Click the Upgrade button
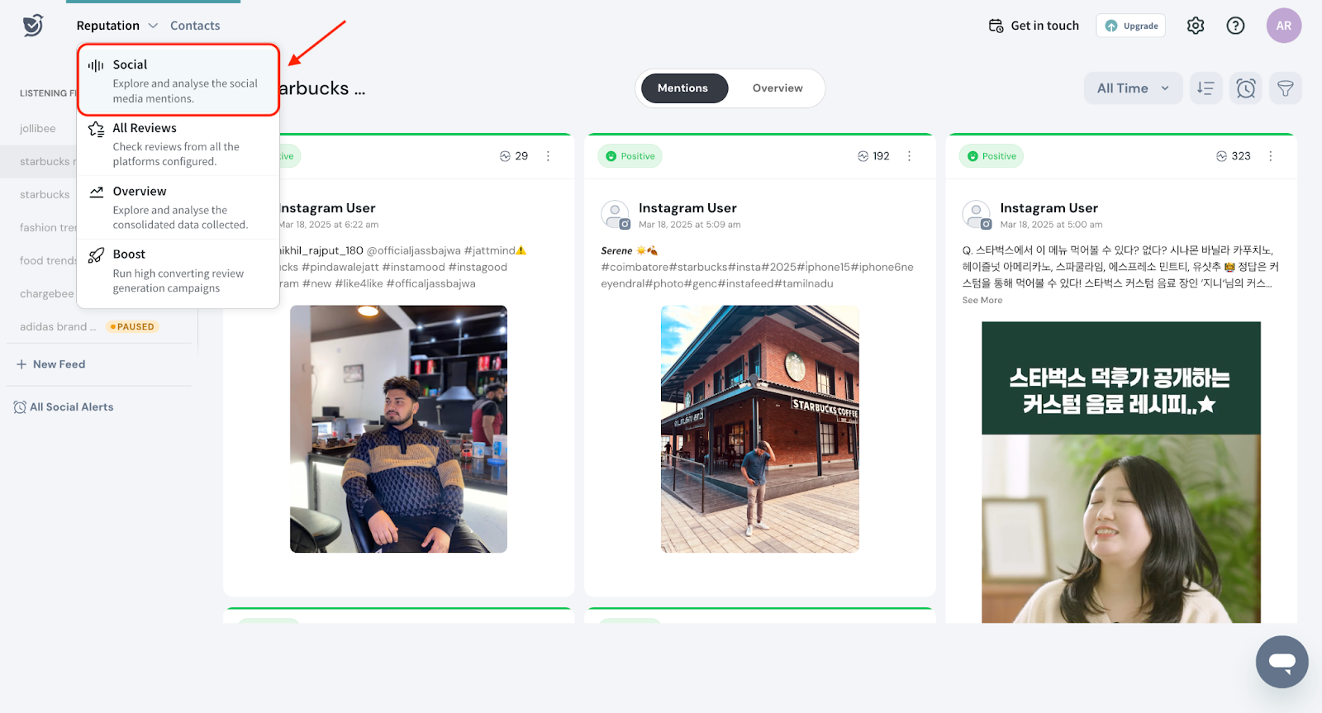Viewport: 1322px width, 713px height. point(1131,26)
